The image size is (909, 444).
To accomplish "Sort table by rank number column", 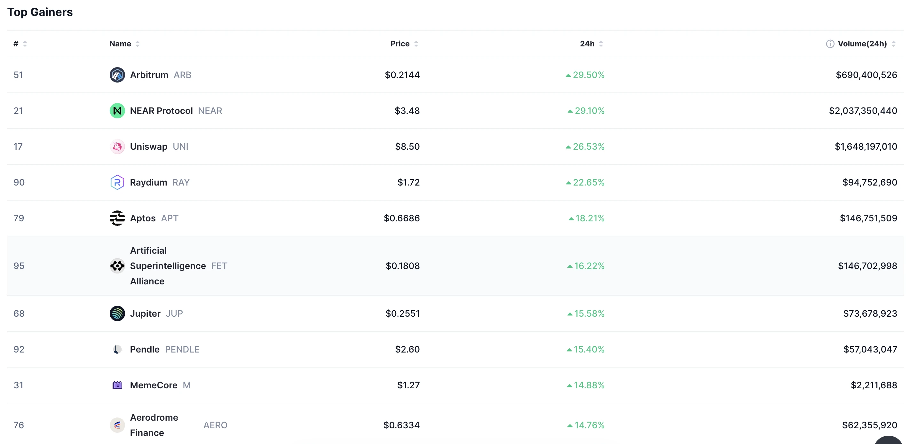I will pyautogui.click(x=20, y=44).
